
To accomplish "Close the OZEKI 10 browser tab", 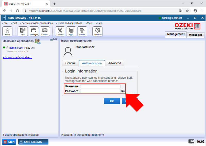I will point(47,4).
